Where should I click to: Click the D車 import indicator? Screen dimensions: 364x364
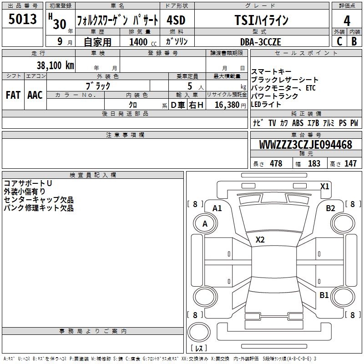click(x=178, y=105)
